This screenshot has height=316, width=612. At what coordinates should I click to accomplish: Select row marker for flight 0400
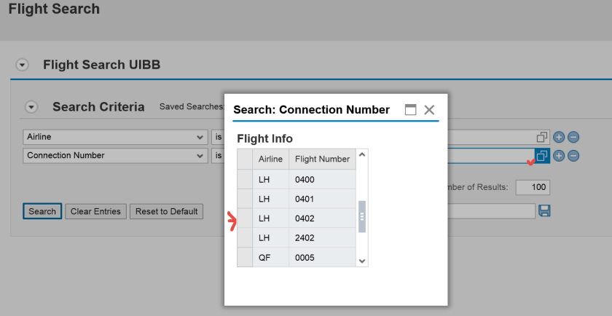coord(245,179)
